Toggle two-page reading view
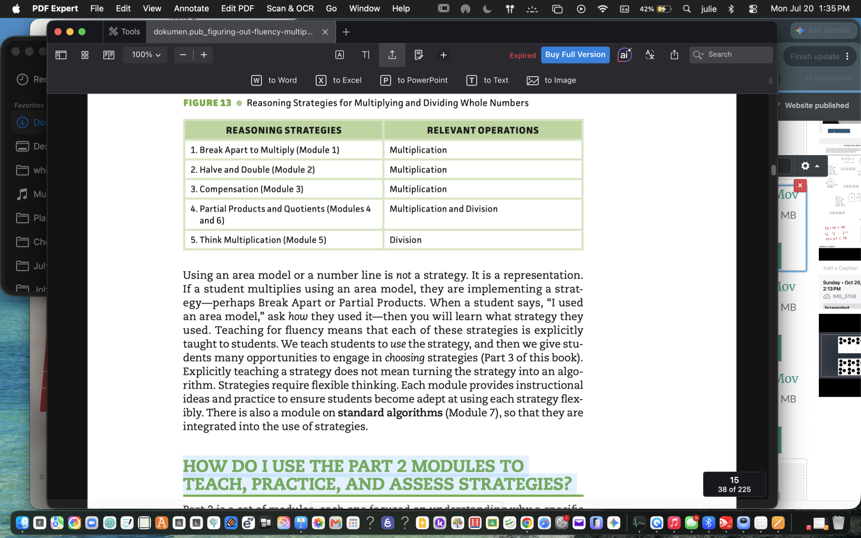 click(109, 55)
